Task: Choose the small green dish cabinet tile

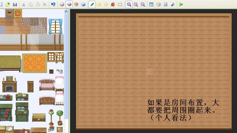Action: pyautogui.click(x=22, y=97)
